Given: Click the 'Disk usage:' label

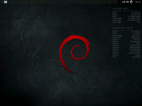Looking at the screenshot, I should click(117, 20).
